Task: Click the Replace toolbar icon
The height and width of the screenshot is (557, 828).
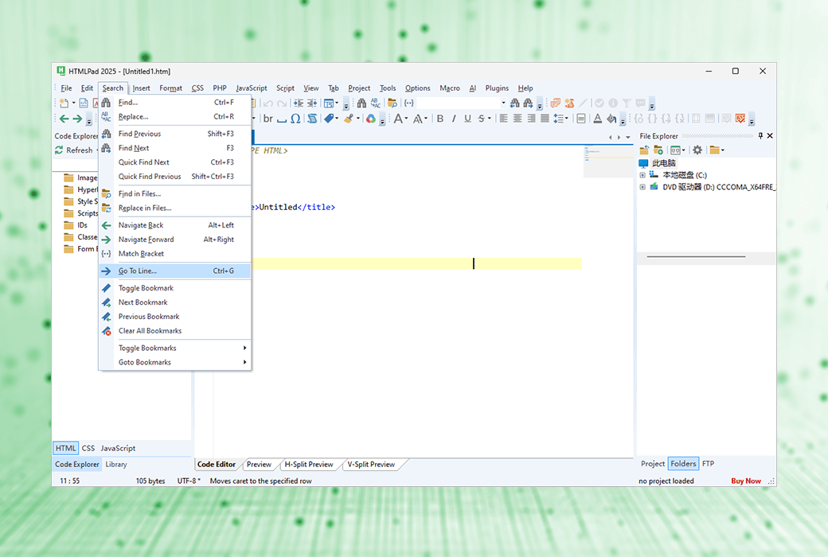Action: pos(376,103)
